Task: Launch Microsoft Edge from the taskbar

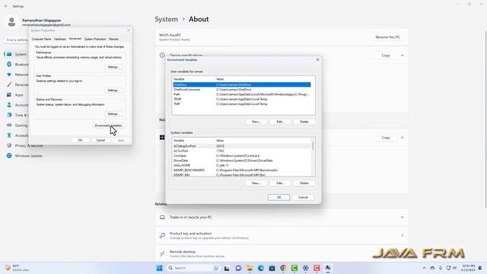Action: (260, 268)
